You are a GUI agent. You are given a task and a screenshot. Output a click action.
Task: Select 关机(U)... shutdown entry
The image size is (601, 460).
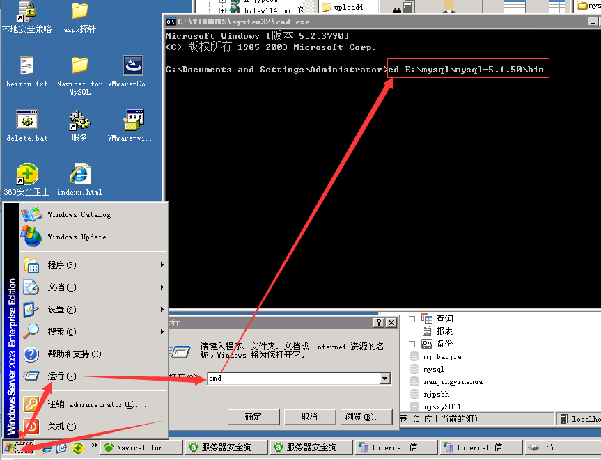point(93,427)
